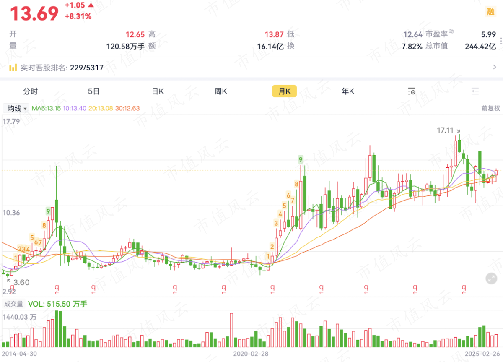Open the 前复权 adjustment selector
The height and width of the screenshot is (362, 503).
[490, 108]
